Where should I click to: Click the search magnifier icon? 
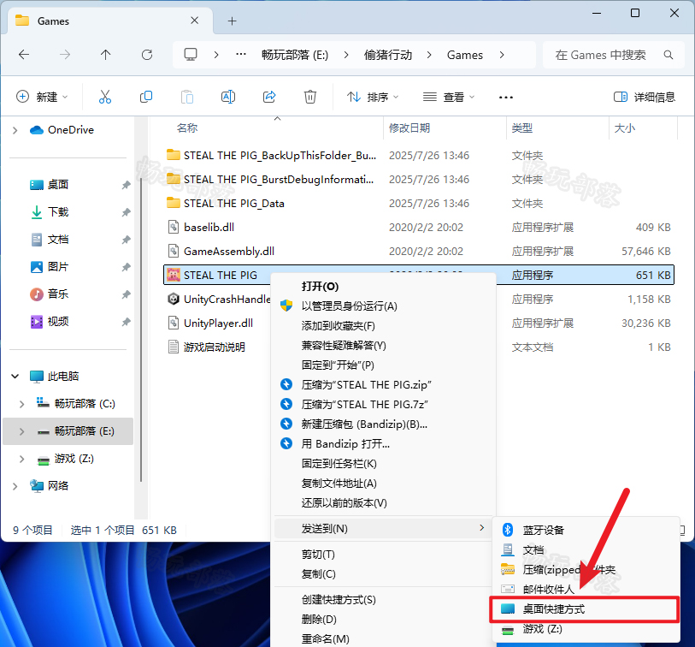click(x=668, y=55)
